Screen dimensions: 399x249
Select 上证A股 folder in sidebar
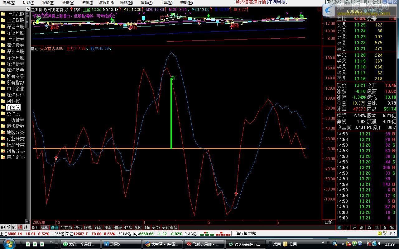click(12, 14)
